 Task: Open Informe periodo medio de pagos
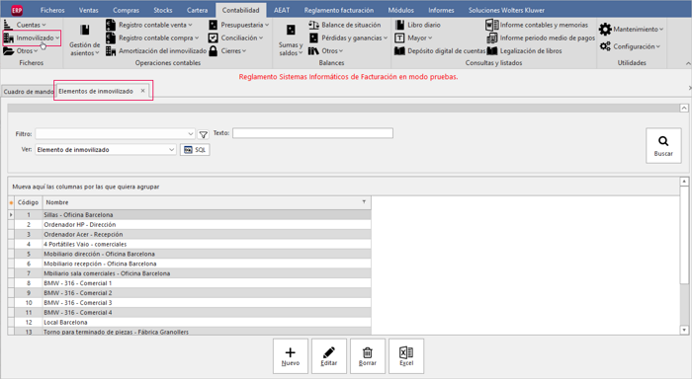coord(541,38)
